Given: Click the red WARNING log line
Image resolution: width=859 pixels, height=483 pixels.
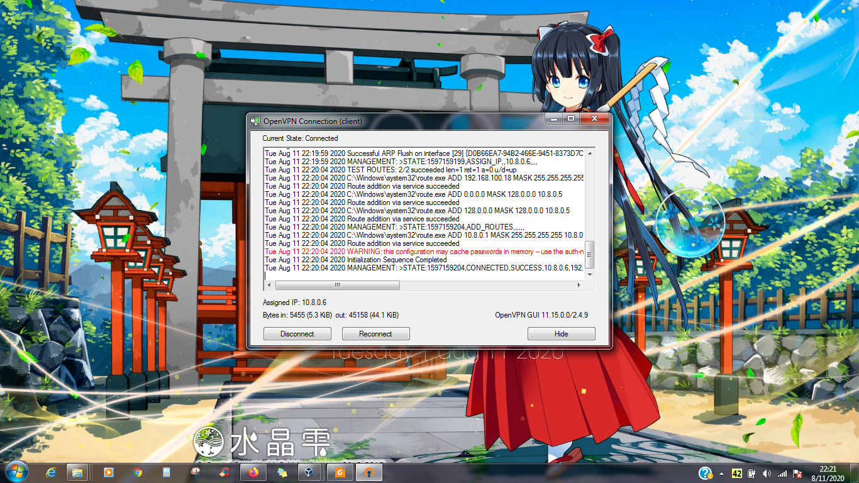Looking at the screenshot, I should point(424,252).
